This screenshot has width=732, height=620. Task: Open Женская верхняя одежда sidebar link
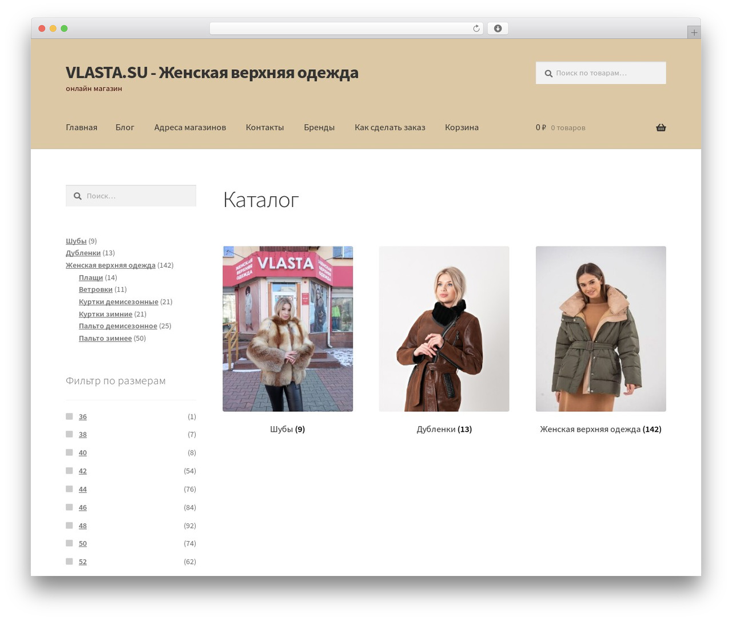(110, 265)
